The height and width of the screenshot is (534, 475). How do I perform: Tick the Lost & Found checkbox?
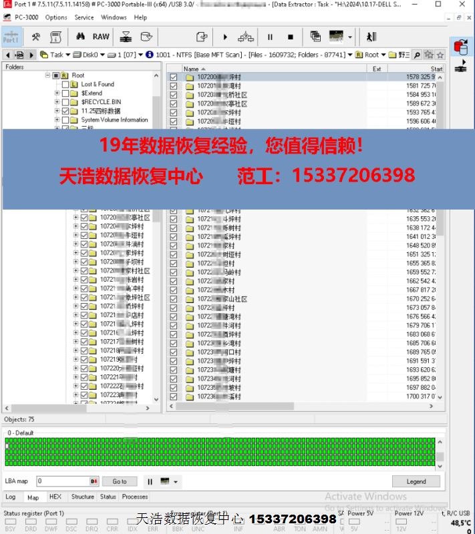pos(65,85)
